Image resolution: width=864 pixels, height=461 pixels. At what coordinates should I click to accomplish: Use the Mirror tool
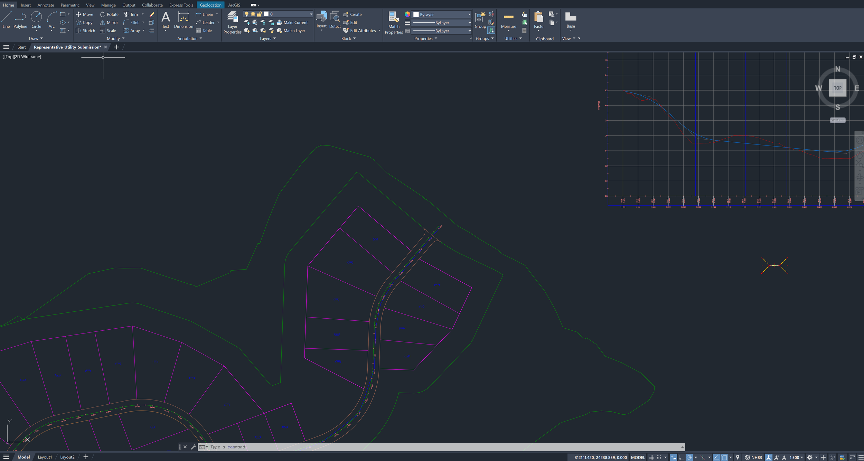tap(109, 22)
